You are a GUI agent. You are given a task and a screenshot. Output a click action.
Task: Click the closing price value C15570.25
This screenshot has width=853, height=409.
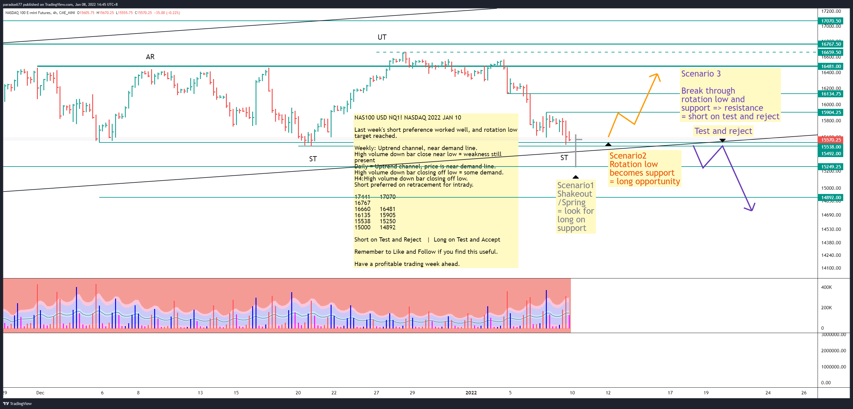pos(143,13)
